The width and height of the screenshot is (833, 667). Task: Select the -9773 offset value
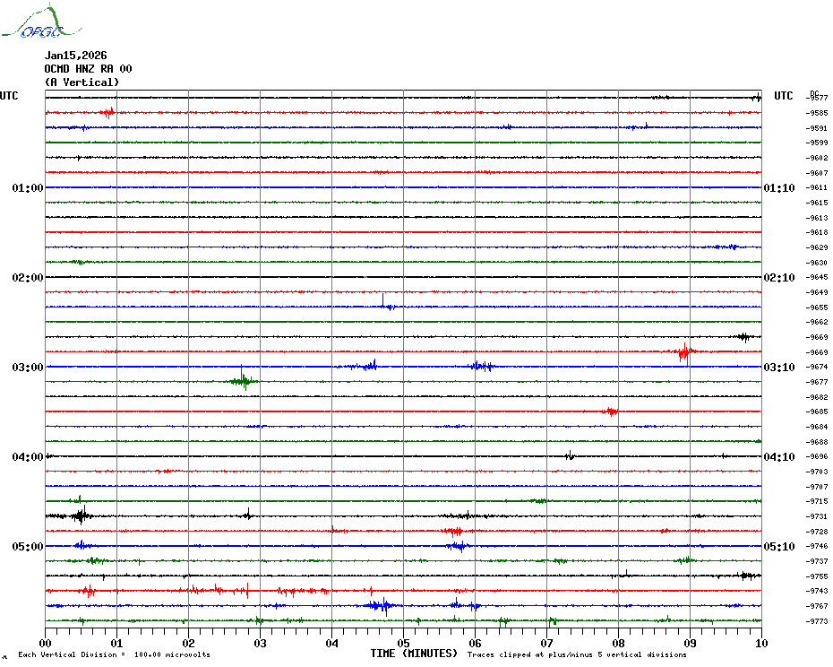pyautogui.click(x=817, y=621)
